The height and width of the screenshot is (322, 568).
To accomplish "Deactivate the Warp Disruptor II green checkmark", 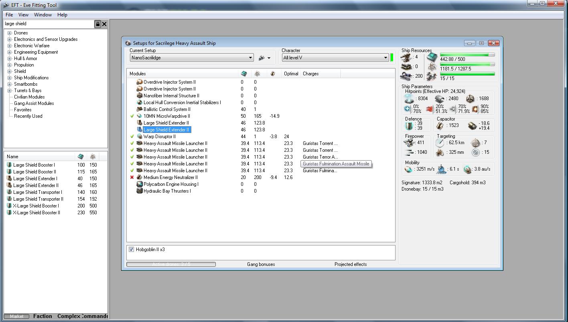I will click(x=132, y=137).
